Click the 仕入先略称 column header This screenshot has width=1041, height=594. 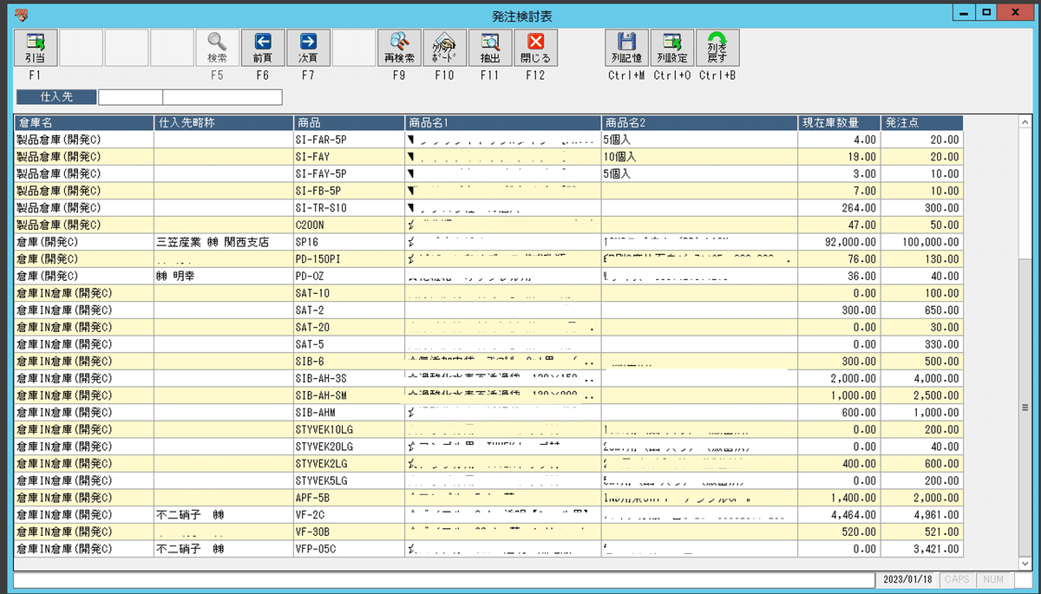tap(224, 122)
